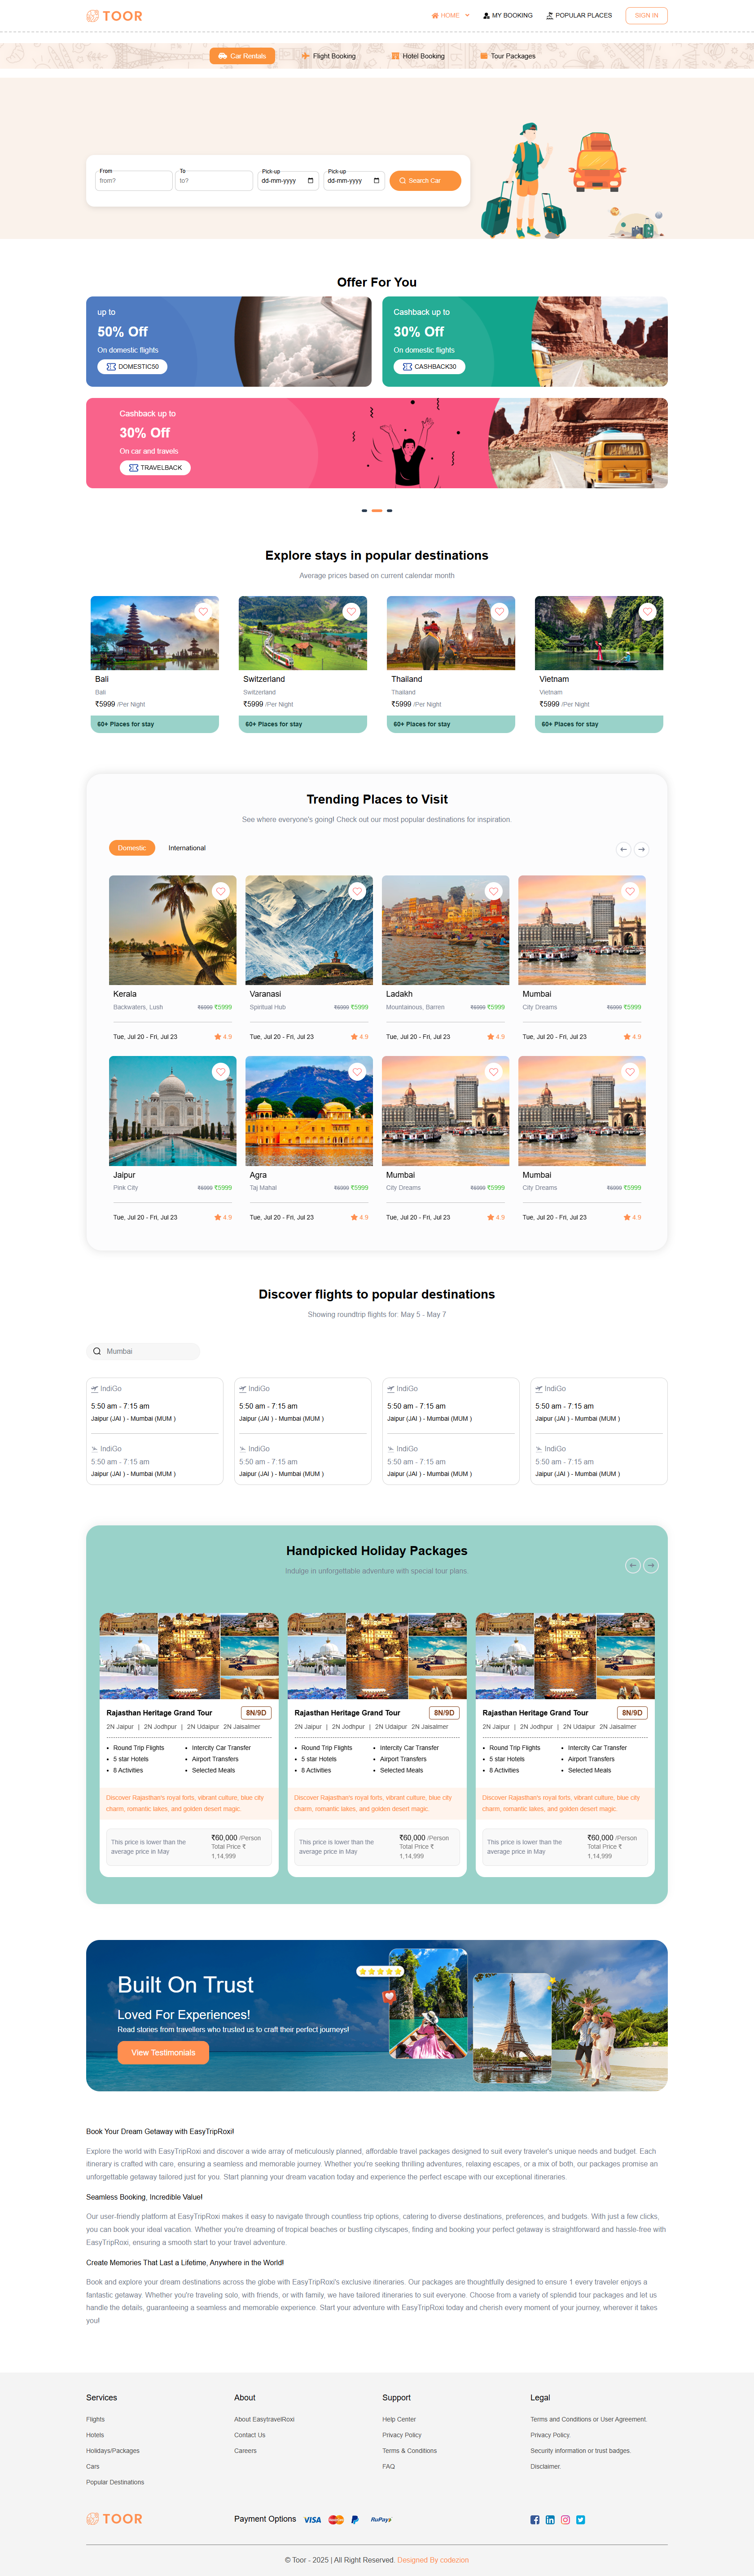Open the Contact Us footer link
Screen dimensions: 754x2576
pos(250,2435)
